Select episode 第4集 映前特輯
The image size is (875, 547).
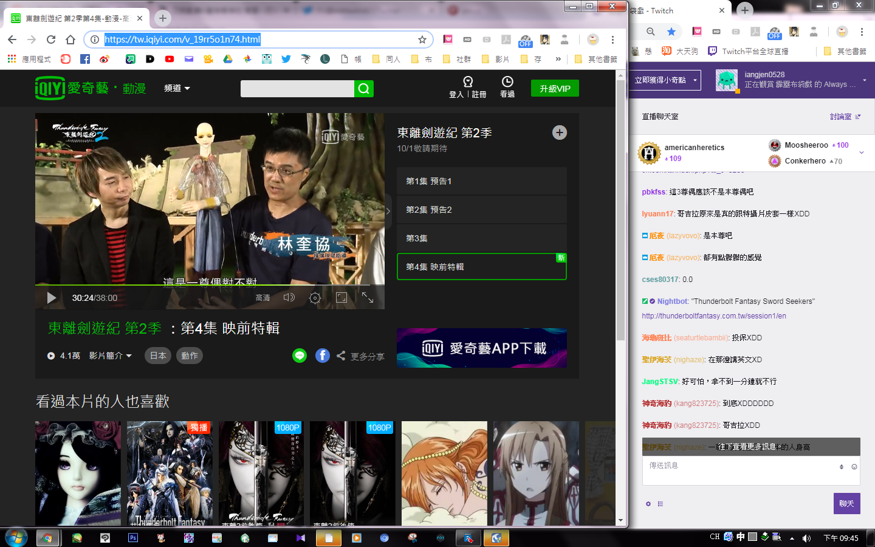tap(482, 267)
